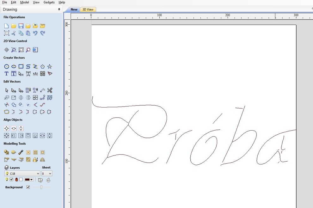Click the Zoom to selected icon
The width and height of the screenshot is (313, 208).
click(28, 50)
